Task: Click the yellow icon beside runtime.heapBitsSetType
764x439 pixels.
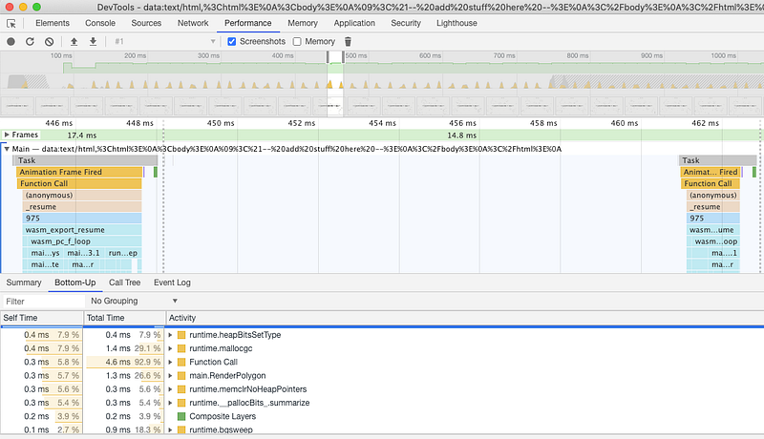Action: click(181, 335)
